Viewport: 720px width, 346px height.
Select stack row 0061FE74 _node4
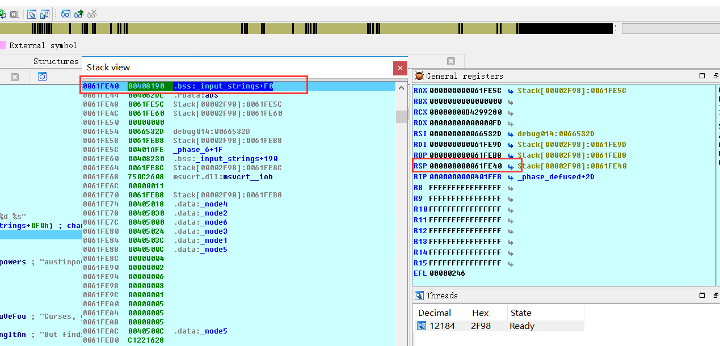click(x=238, y=204)
